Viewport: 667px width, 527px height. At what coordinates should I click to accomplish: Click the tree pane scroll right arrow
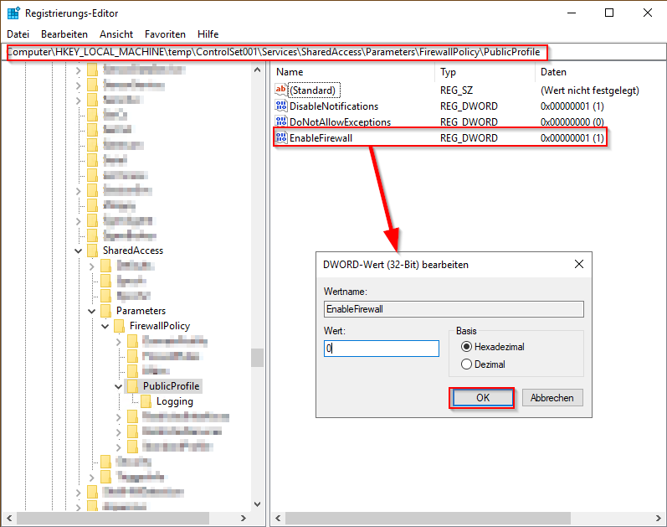244,519
